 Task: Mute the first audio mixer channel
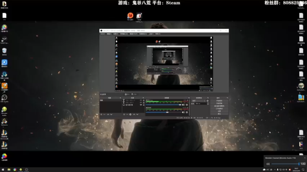pos(183,105)
